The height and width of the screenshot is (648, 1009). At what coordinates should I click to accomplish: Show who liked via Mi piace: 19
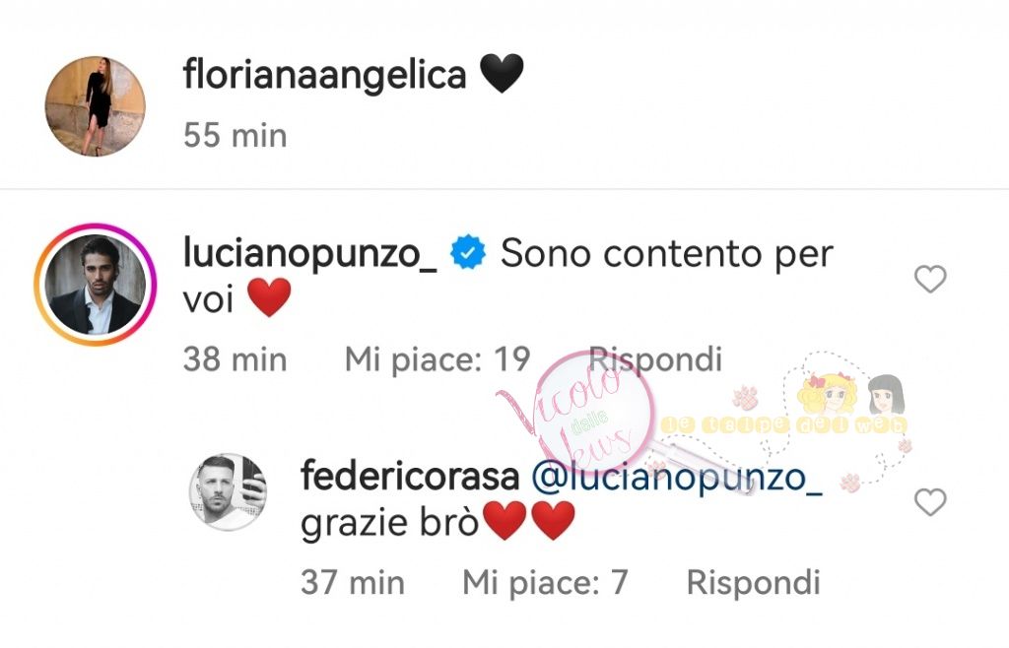[437, 358]
